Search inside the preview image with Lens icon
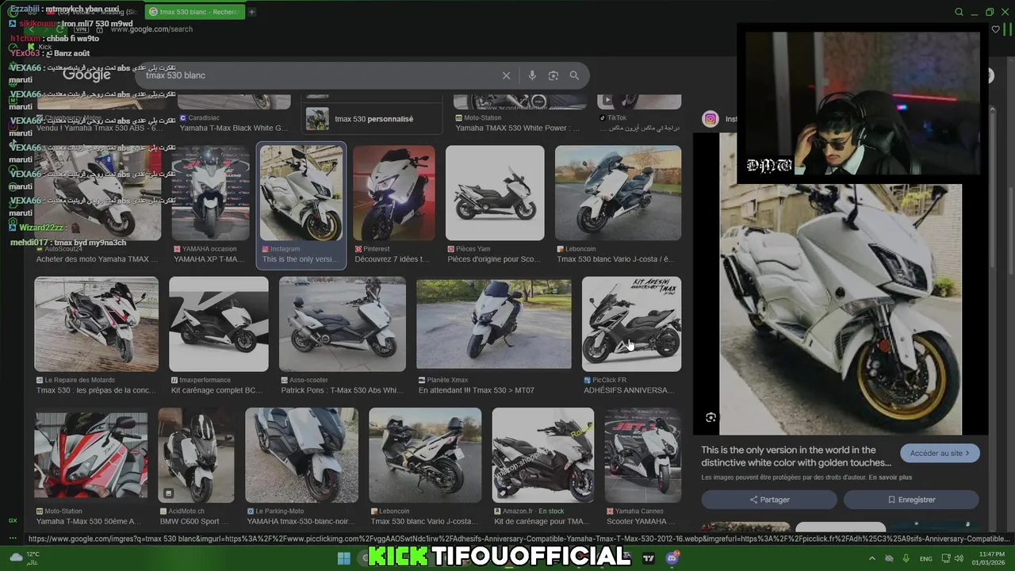Screen dimensions: 1015x571 click(710, 417)
